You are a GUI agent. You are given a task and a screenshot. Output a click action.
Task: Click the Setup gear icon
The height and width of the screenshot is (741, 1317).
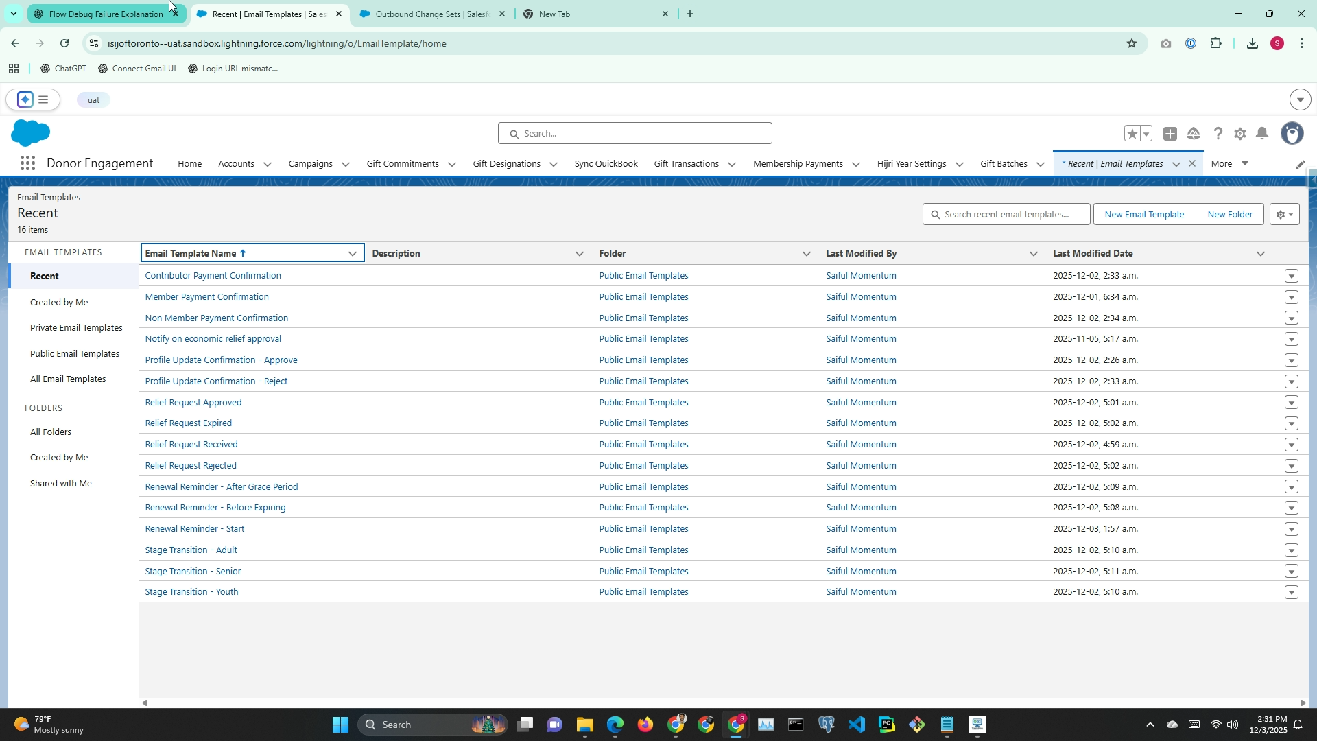1239,134
